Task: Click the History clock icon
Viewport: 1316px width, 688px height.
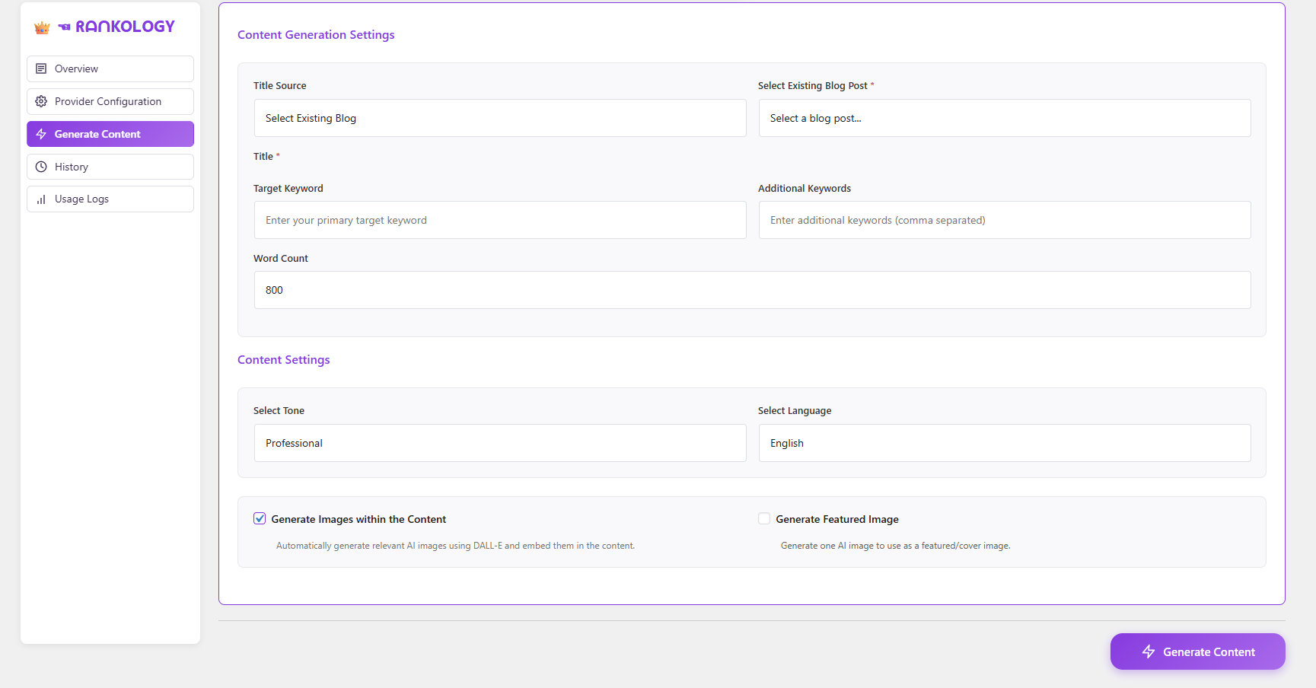Action: [x=41, y=167]
